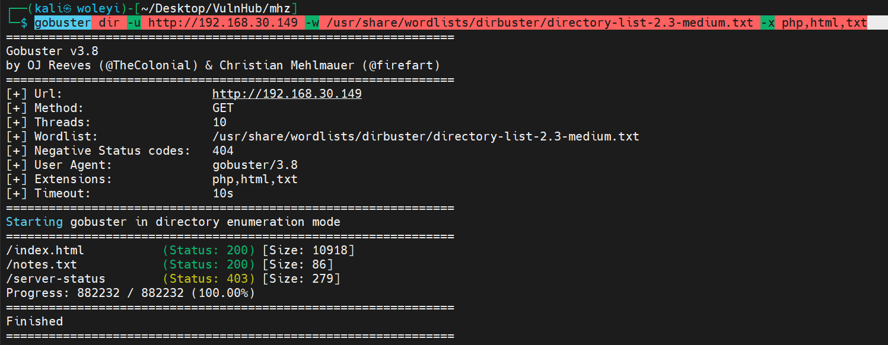Click the wordlist path in the command line
The image size is (888, 345).
pos(539,23)
